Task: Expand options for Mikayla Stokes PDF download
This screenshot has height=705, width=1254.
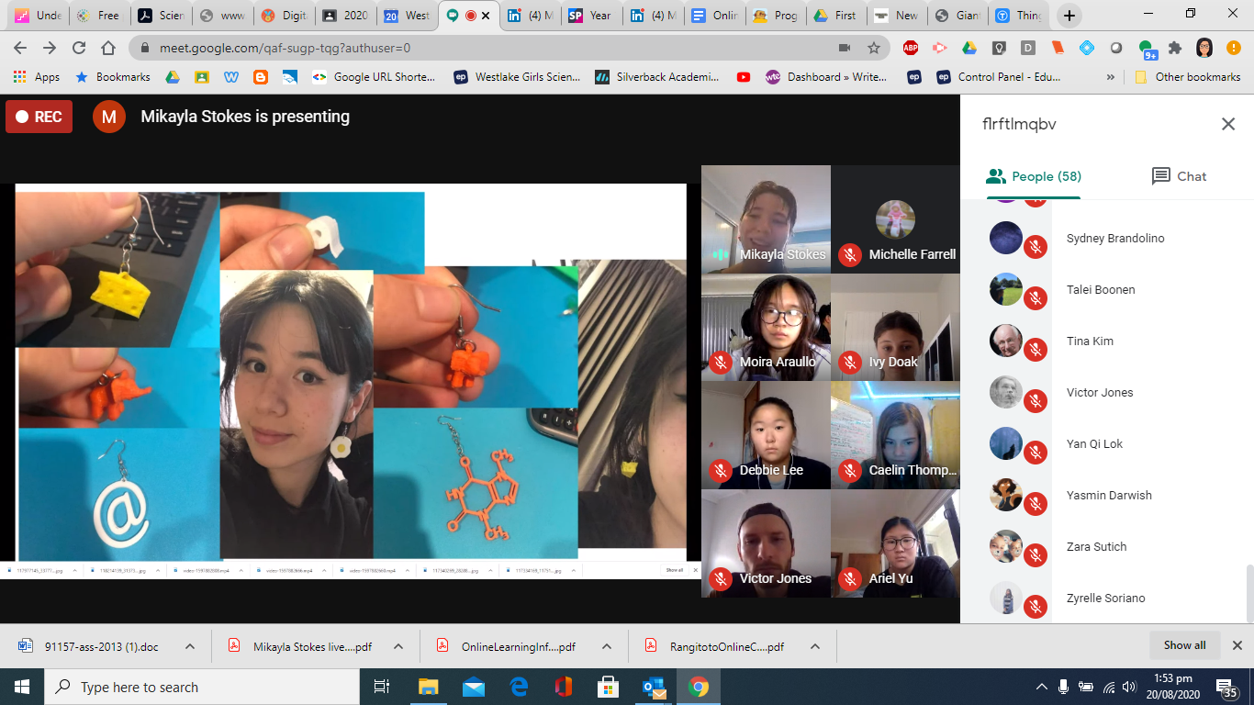Action: [x=398, y=646]
